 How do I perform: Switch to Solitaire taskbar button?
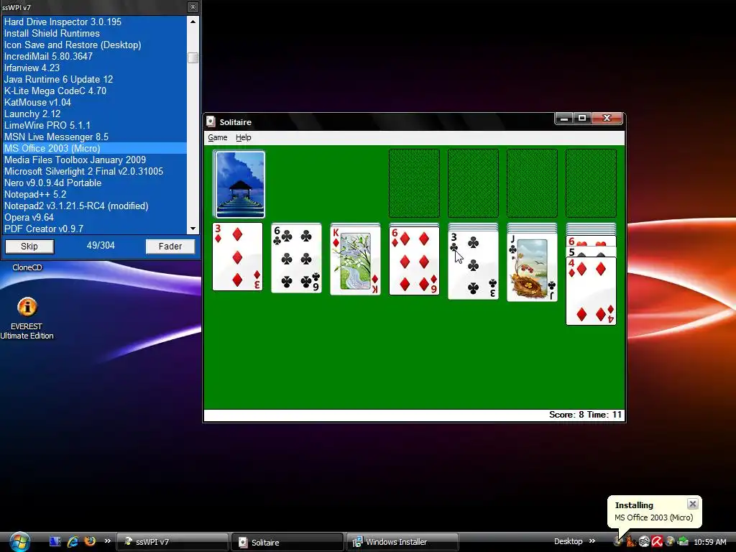click(x=287, y=542)
